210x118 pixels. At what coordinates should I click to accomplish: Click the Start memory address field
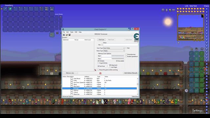[x=113, y=56]
